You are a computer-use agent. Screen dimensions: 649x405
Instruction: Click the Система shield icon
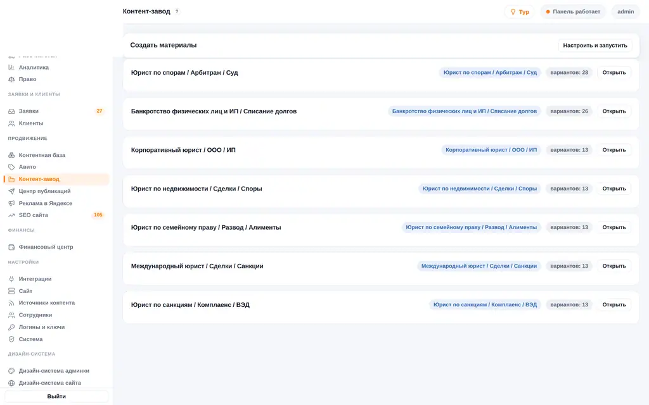(x=11, y=339)
